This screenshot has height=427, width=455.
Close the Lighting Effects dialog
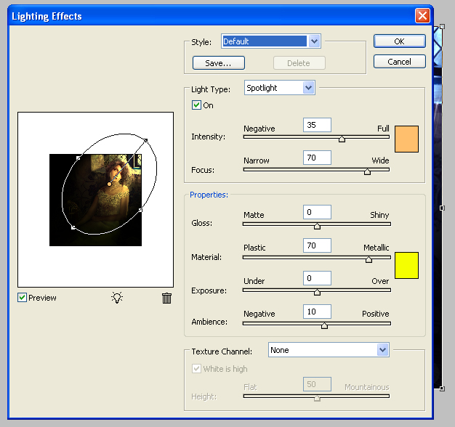coord(422,15)
